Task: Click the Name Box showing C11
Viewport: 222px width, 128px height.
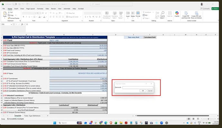Action: 7,25
